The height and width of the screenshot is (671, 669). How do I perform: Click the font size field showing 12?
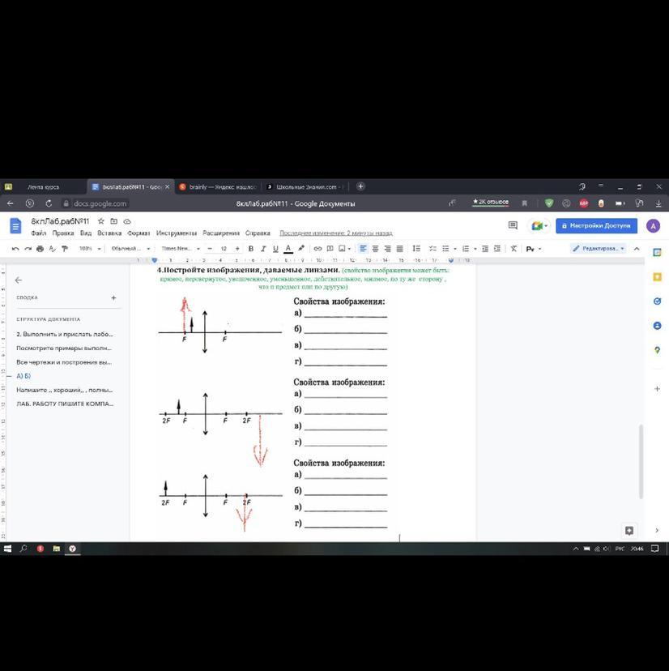pos(224,249)
